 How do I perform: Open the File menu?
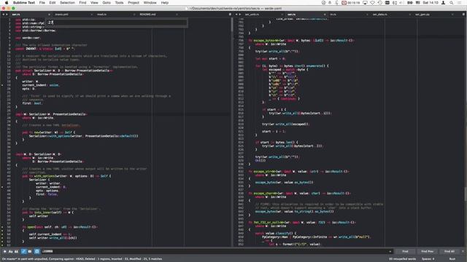[42, 3]
